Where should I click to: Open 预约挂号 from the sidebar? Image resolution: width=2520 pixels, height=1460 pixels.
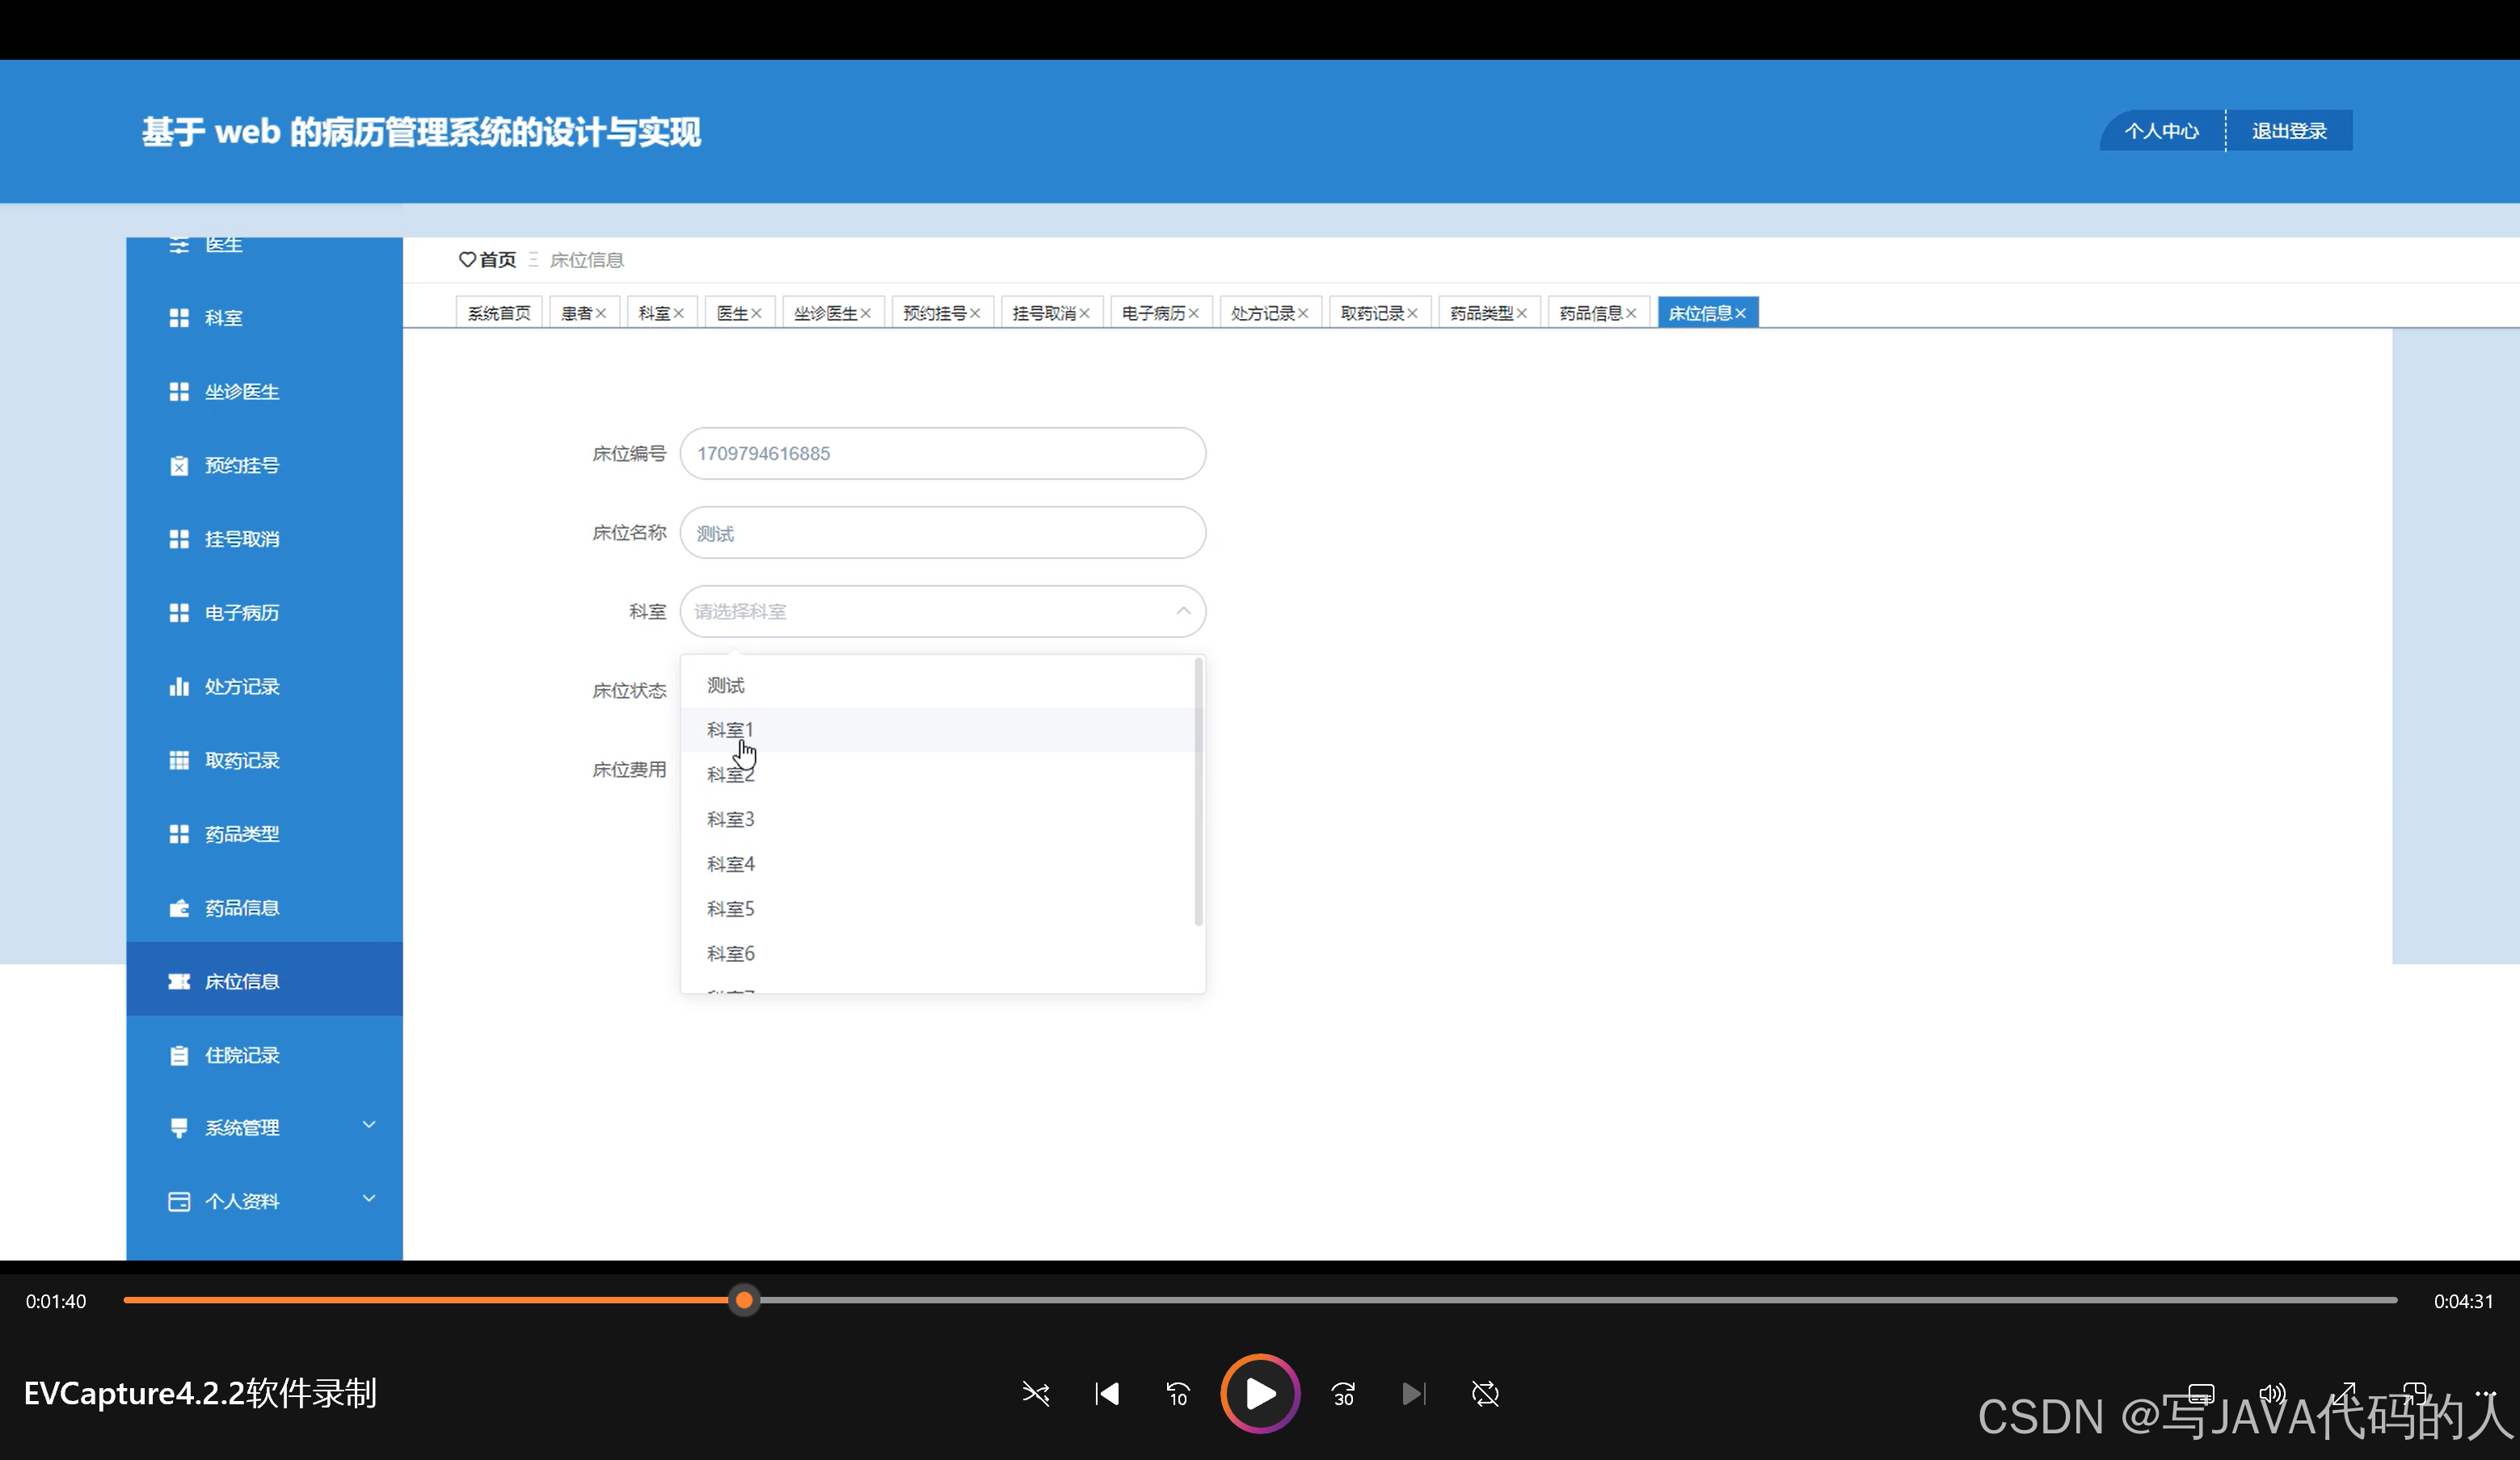[241, 466]
